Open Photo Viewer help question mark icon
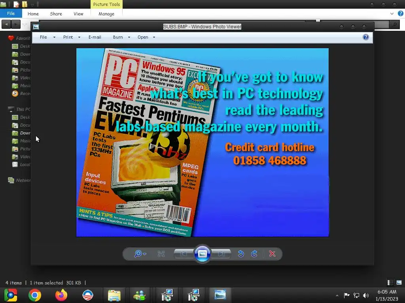This screenshot has height=303, width=405. pos(366,37)
